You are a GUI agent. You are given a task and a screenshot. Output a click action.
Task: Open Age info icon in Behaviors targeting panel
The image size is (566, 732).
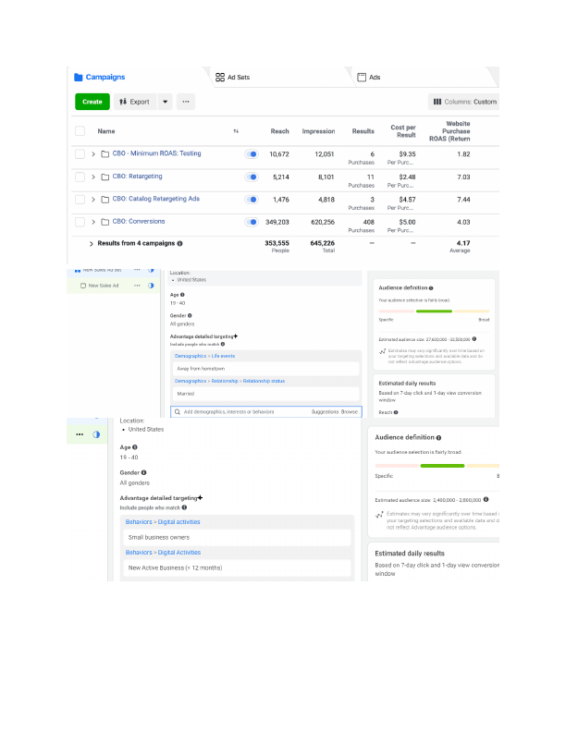134,447
